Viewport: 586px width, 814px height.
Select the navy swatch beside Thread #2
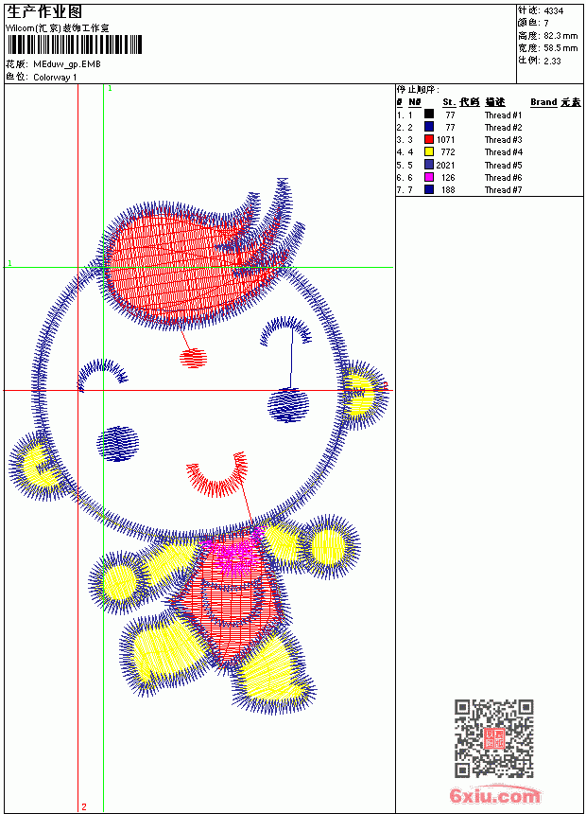pyautogui.click(x=429, y=126)
